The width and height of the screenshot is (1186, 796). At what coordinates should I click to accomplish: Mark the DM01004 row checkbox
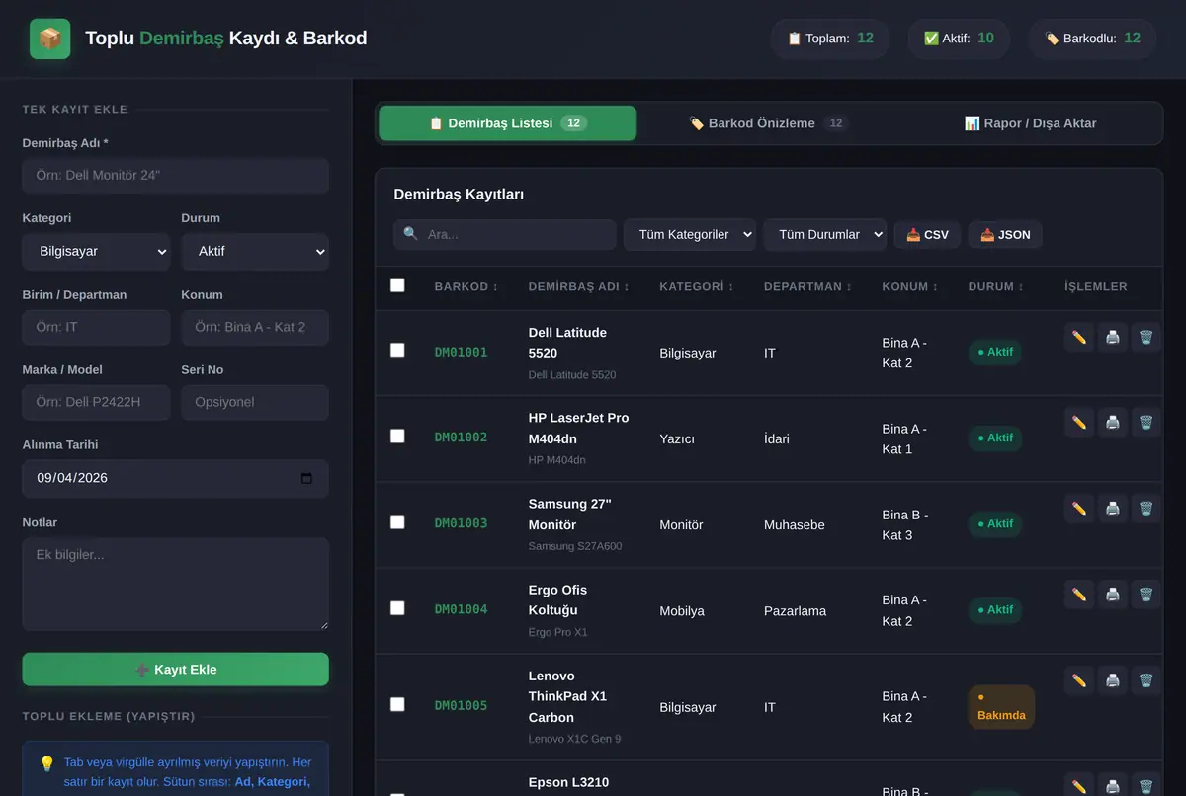click(397, 607)
